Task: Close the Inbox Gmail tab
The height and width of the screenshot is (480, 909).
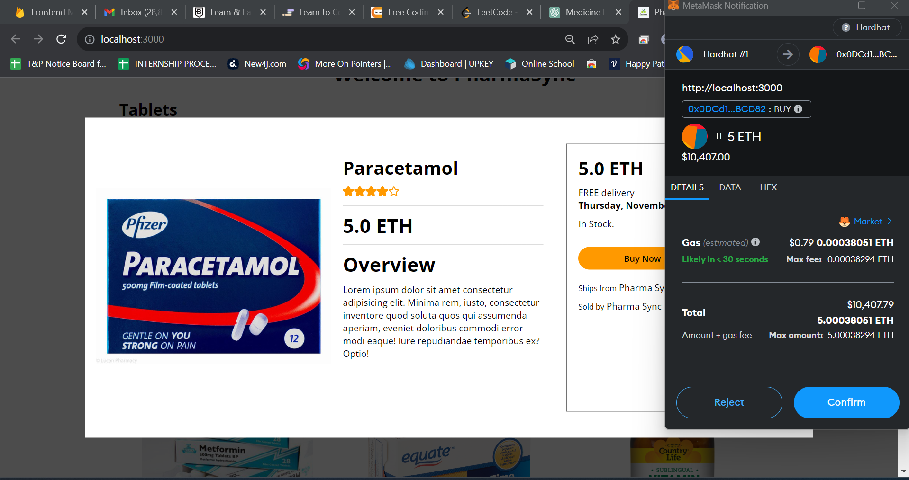Action: click(174, 12)
